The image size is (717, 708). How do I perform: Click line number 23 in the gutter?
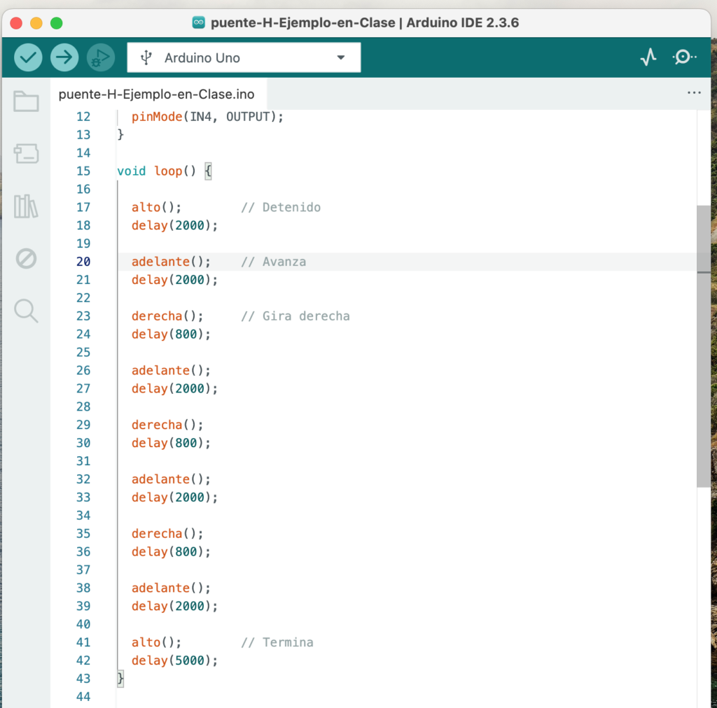[83, 316]
